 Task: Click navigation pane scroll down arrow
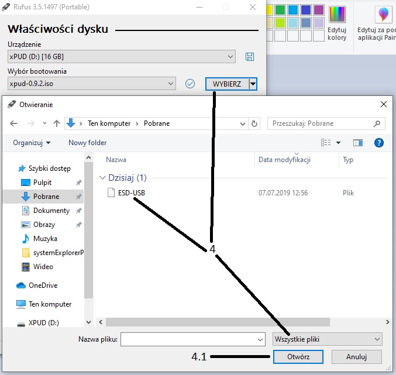click(x=89, y=322)
